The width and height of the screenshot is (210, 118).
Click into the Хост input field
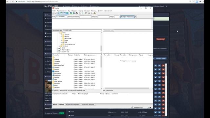click(x=61, y=17)
